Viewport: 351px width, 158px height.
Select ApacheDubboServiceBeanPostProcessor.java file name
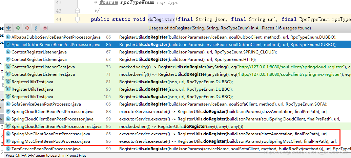tap(56, 44)
